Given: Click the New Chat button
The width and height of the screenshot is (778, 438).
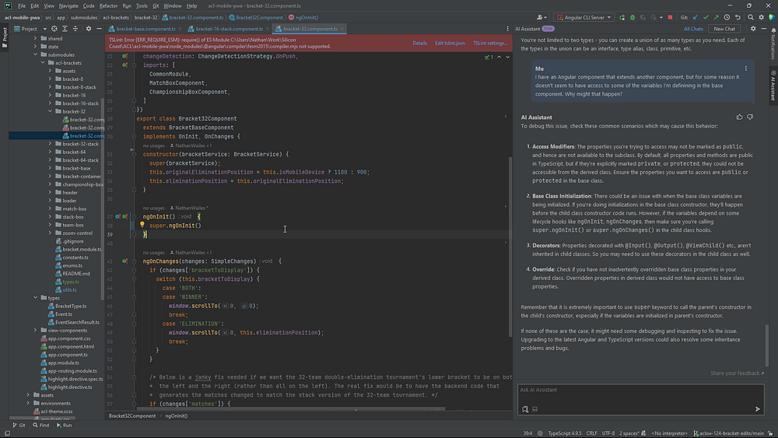Looking at the screenshot, I should click(724, 29).
